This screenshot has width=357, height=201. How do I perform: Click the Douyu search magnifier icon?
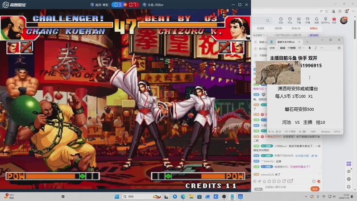coord(268,21)
